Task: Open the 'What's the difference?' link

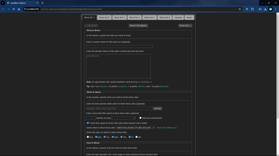Action: click(x=166, y=128)
